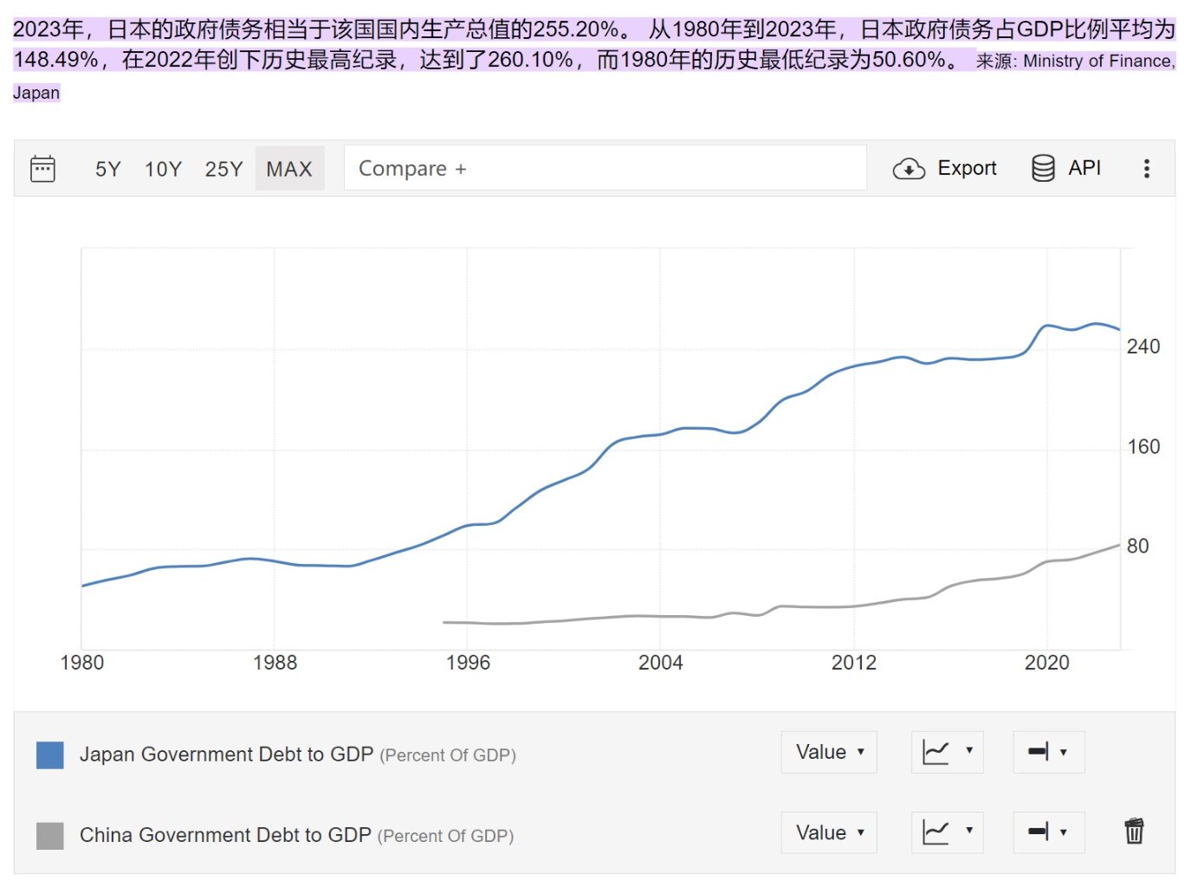Viewport: 1191px width, 887px height.
Task: Select the MAX time range
Action: tap(289, 169)
